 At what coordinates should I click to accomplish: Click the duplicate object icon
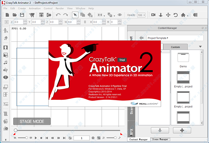[x=83, y=15]
